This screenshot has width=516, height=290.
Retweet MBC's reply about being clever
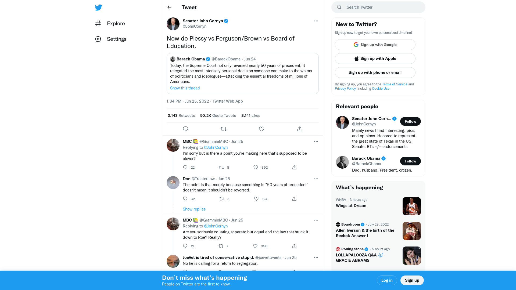point(221,167)
